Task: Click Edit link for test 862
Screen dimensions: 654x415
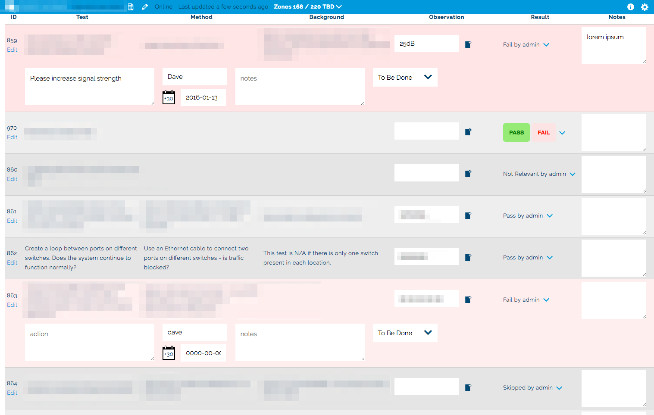Action: pos(12,262)
